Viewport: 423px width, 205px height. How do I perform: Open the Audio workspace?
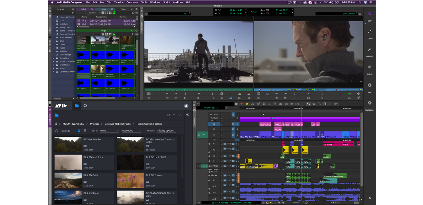[x=369, y=69]
